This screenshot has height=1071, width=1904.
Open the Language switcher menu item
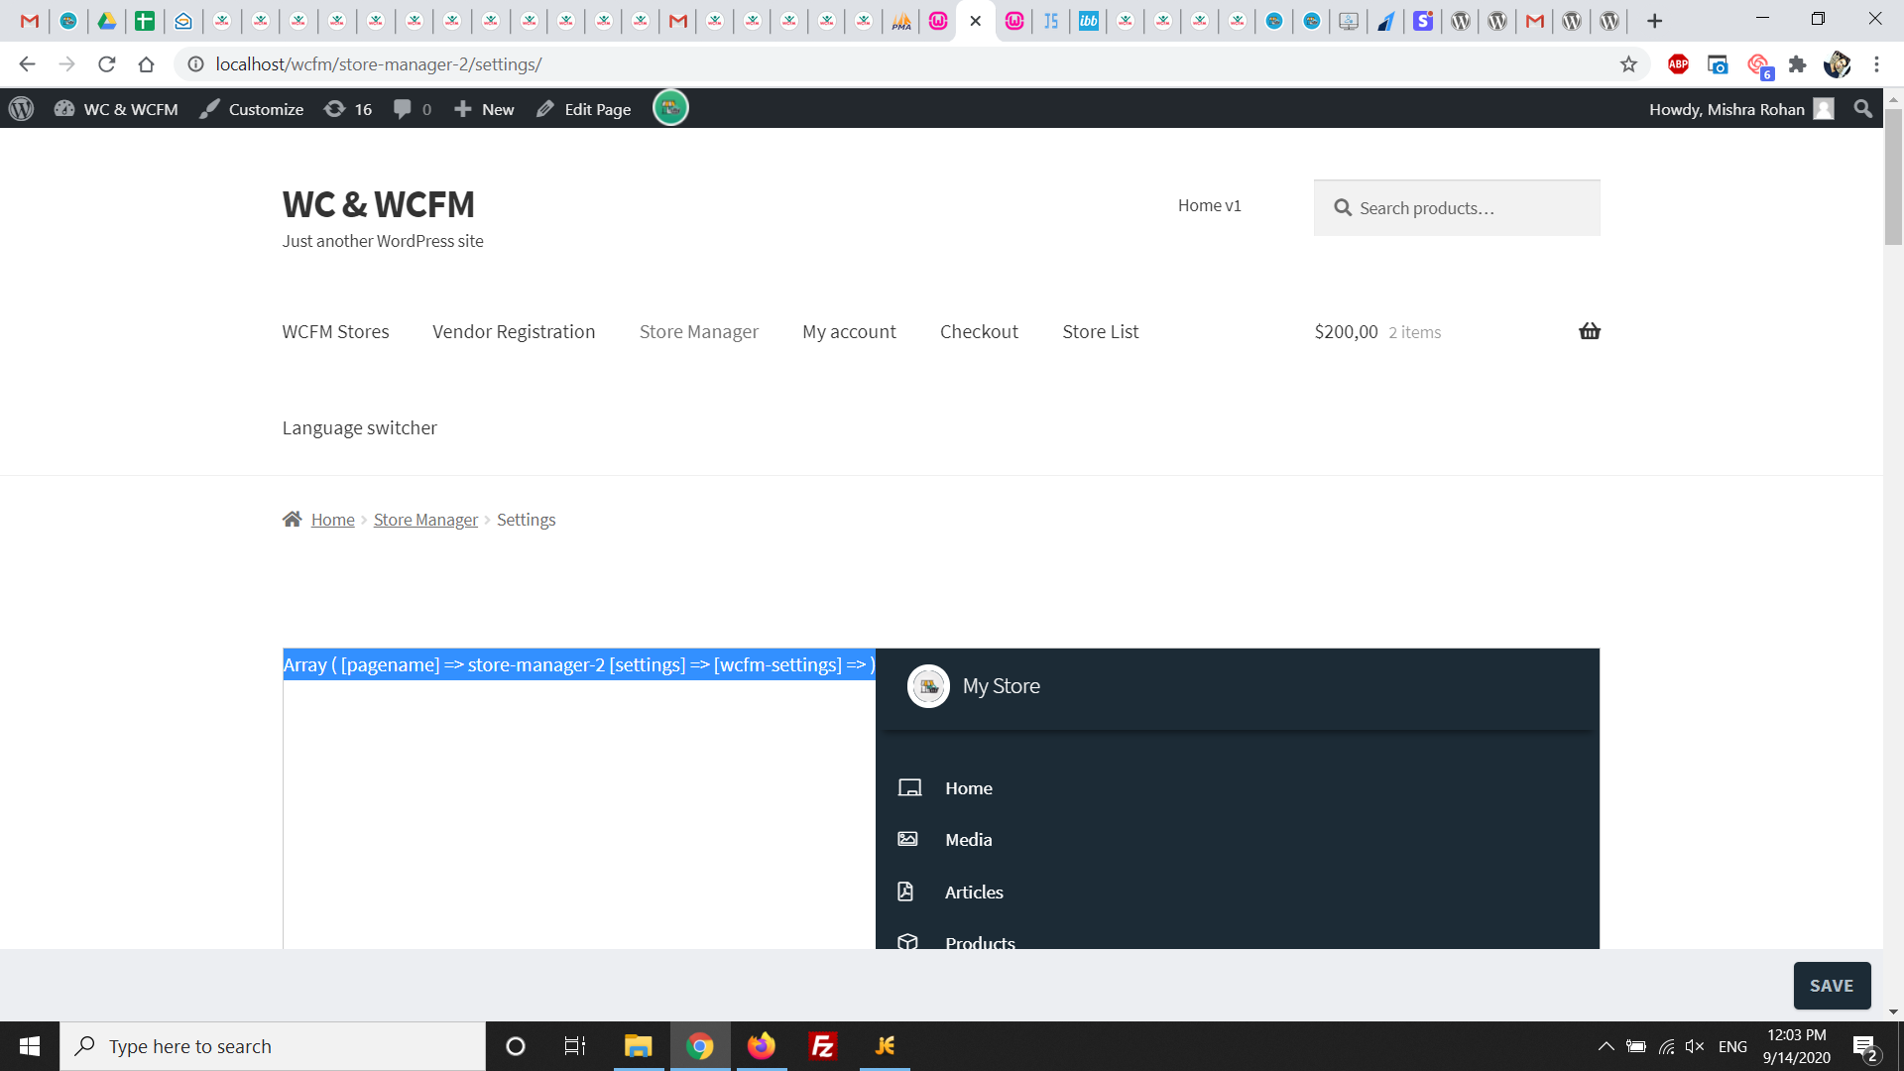359,427
